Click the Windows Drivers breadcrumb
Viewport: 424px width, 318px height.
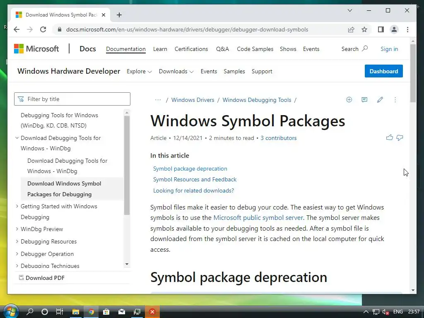193,100
